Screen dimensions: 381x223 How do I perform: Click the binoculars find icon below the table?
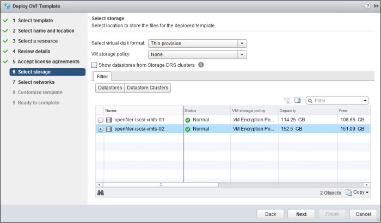click(x=100, y=193)
